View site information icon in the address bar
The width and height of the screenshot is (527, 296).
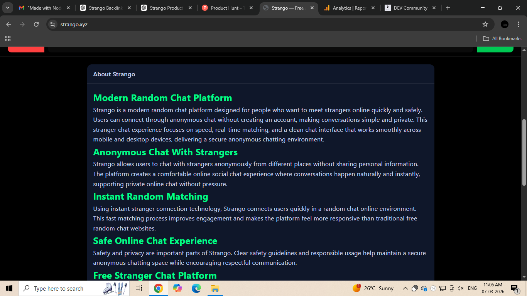coord(52,24)
